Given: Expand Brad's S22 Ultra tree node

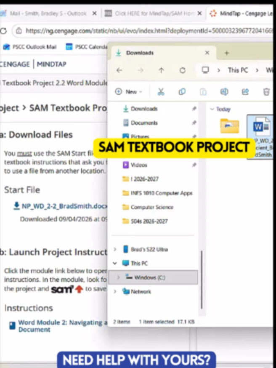Looking at the screenshot, I should pyautogui.click(x=115, y=249).
